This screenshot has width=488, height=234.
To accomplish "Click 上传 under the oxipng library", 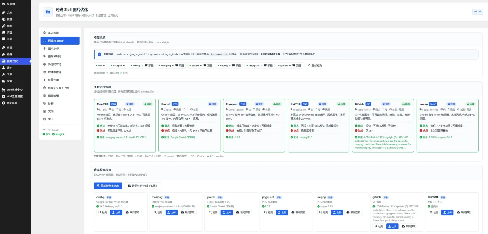I will [337, 212].
